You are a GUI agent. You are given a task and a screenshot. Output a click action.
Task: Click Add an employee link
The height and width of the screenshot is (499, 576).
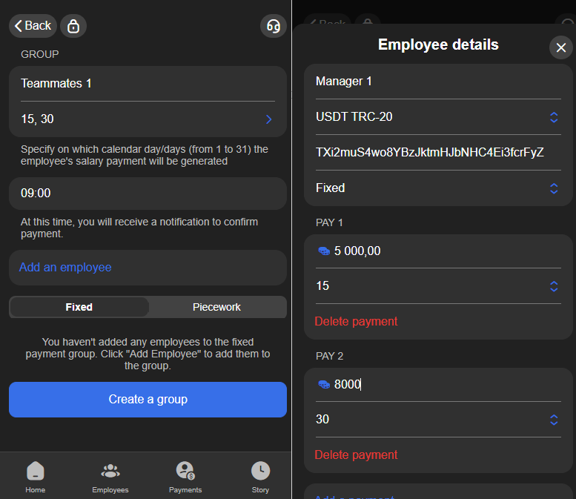point(65,267)
